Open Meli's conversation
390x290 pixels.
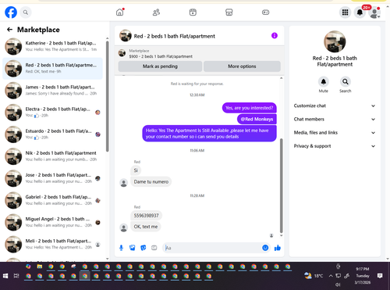(52, 245)
